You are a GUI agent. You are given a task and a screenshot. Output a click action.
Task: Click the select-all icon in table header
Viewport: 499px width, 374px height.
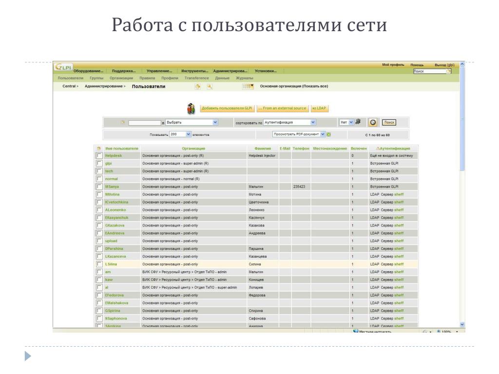(99, 149)
